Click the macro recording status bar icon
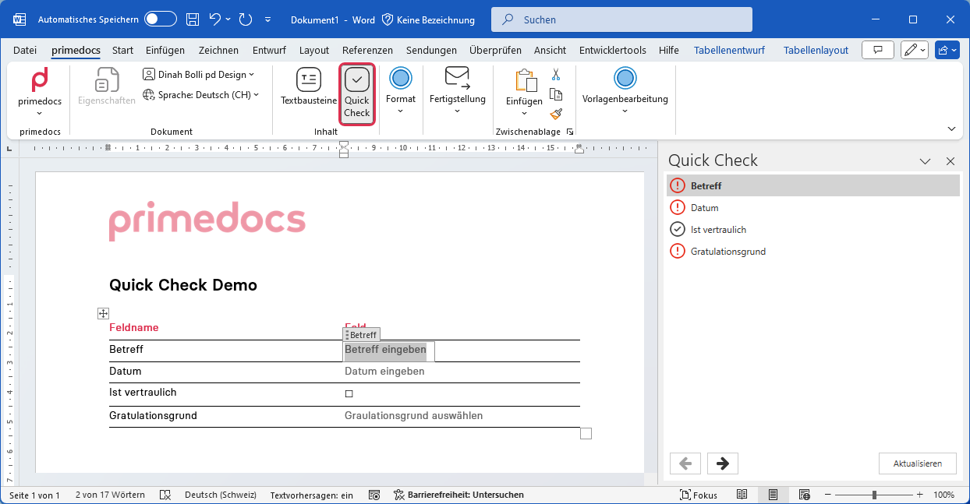The image size is (970, 504). coord(374,495)
